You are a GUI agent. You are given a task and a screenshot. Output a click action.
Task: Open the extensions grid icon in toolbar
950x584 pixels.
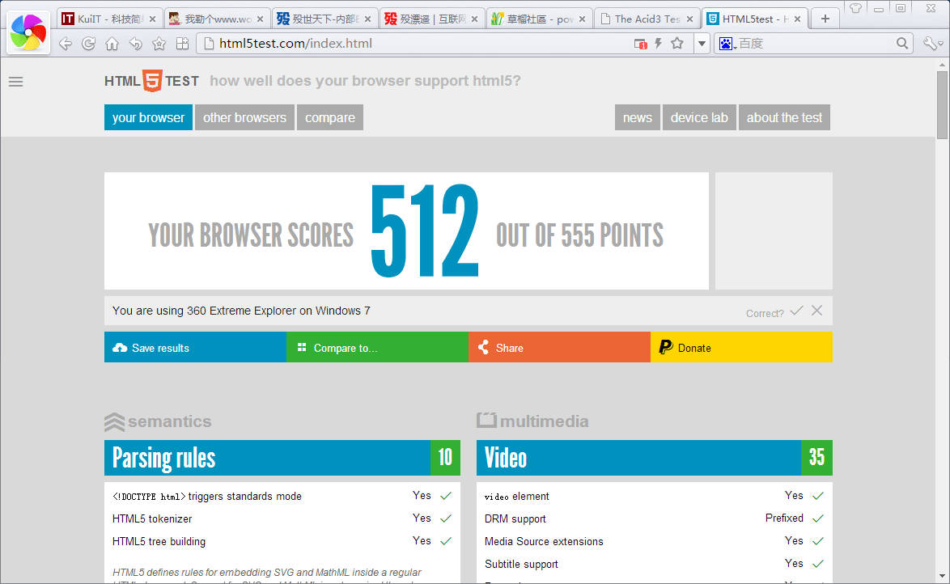coord(182,44)
